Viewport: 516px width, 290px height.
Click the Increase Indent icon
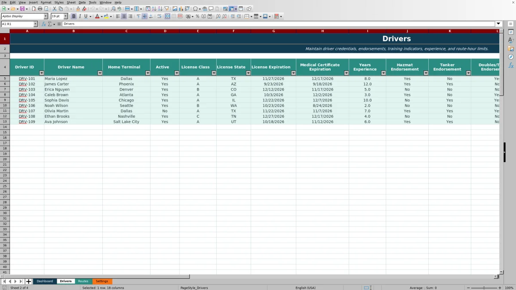(x=232, y=16)
